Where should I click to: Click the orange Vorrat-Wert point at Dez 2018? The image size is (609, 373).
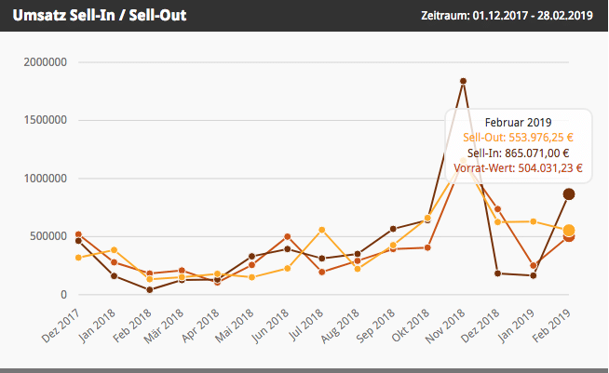click(x=498, y=209)
